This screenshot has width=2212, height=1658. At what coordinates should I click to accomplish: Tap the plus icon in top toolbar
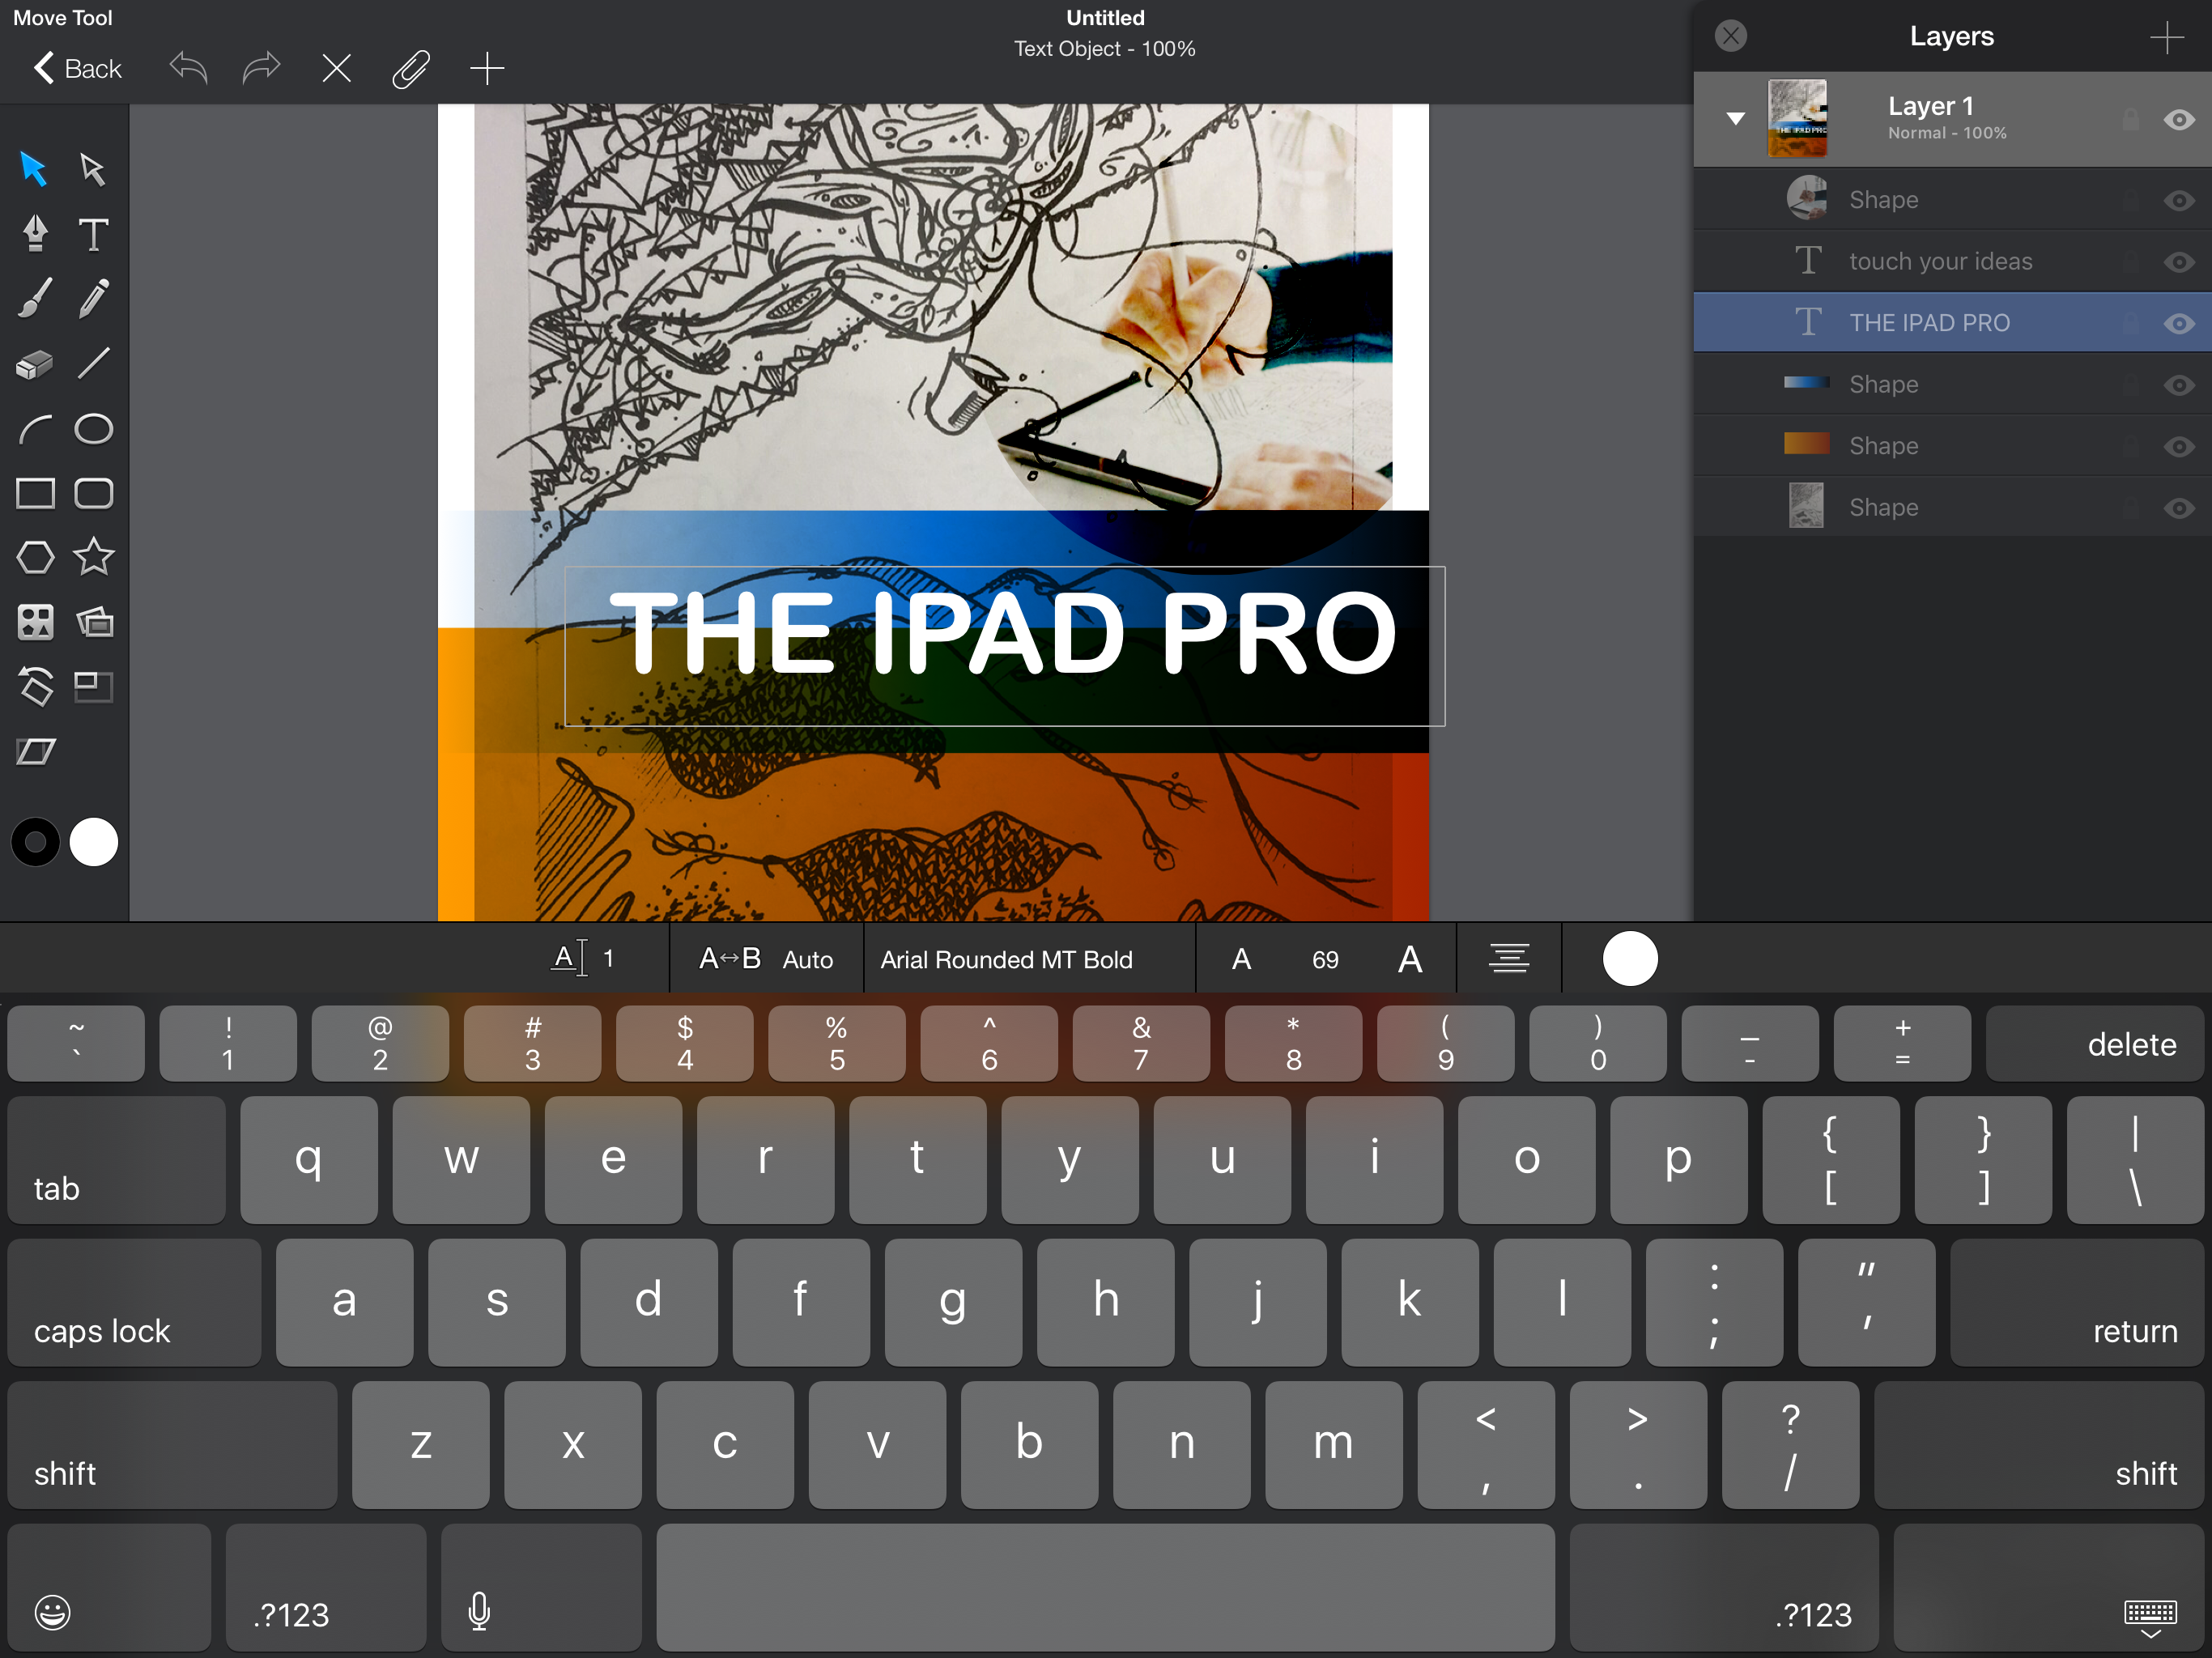[486, 68]
